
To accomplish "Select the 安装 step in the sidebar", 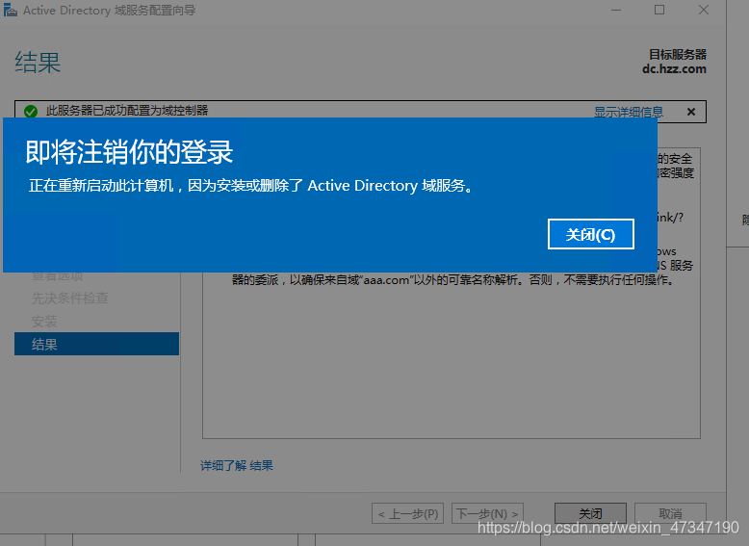I will click(44, 321).
